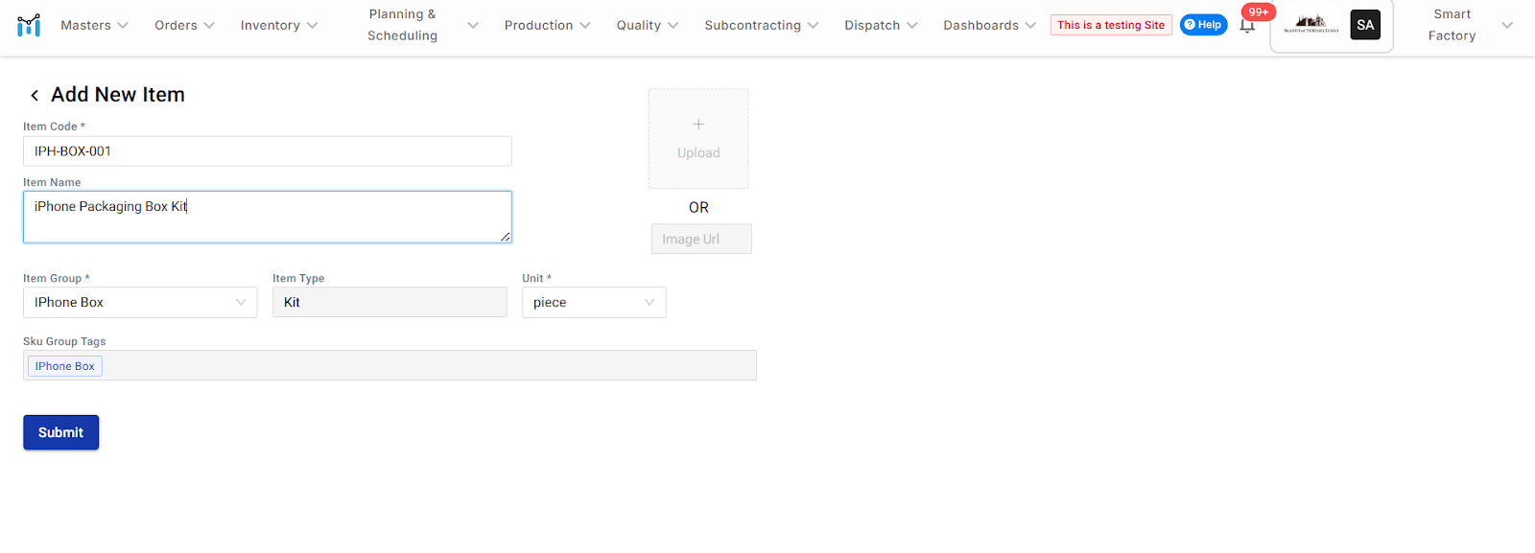Screen dimensions: 1535x553
Task: Click the Image Url input field
Action: [x=700, y=240]
